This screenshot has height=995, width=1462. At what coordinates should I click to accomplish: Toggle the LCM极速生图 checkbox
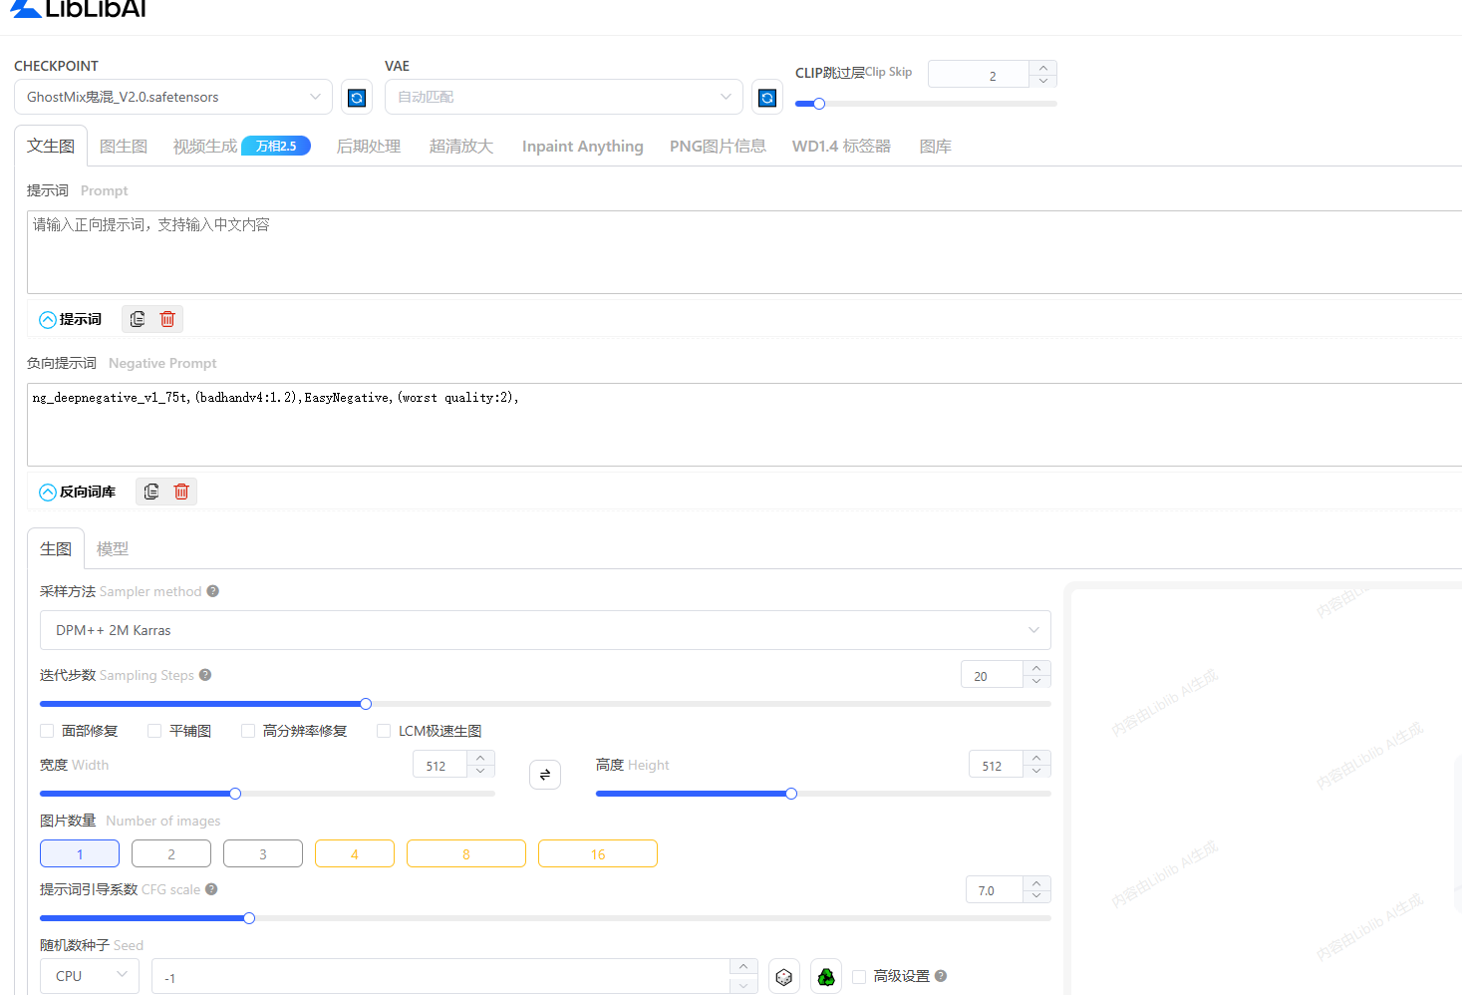[x=384, y=731]
